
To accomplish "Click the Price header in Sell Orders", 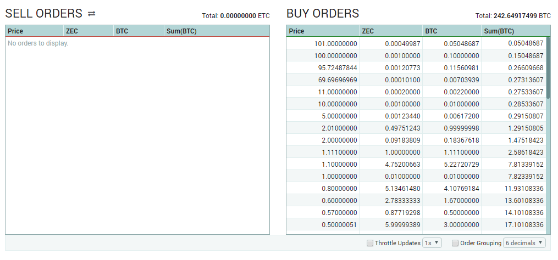I will pos(35,31).
